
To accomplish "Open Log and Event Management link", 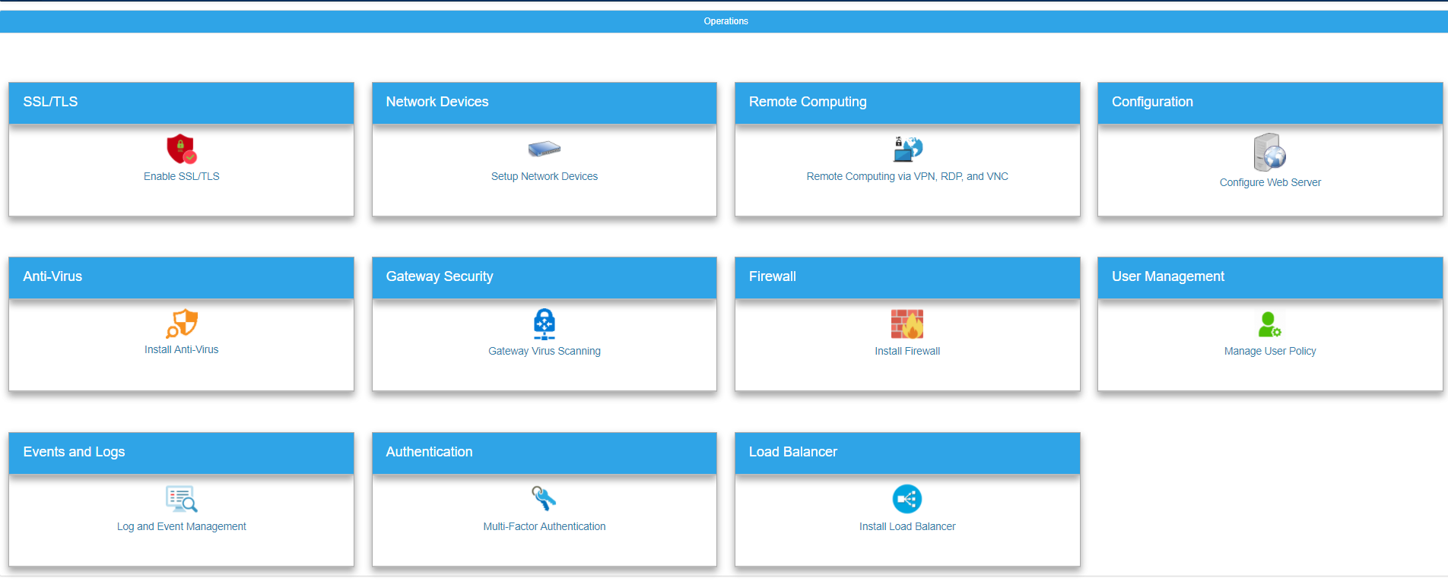I will pyautogui.click(x=182, y=526).
